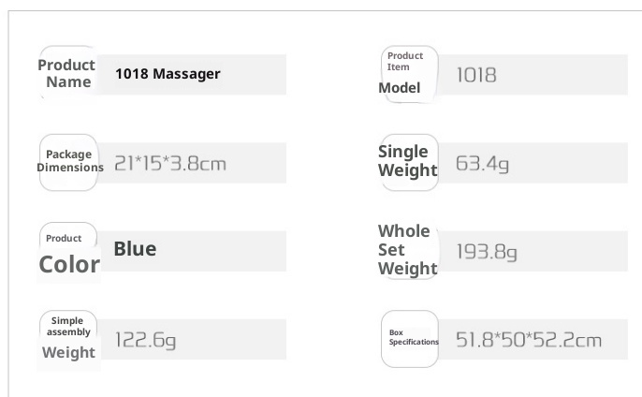Click the 'Package' word in dimensions label
The image size is (642, 397).
pyautogui.click(x=68, y=154)
